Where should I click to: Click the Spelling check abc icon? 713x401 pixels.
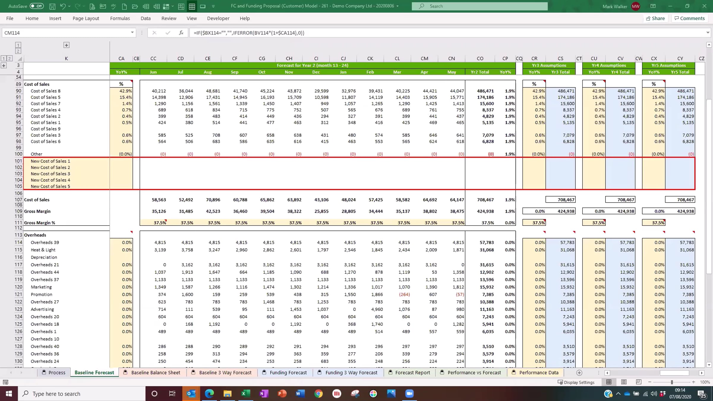pos(113,6)
